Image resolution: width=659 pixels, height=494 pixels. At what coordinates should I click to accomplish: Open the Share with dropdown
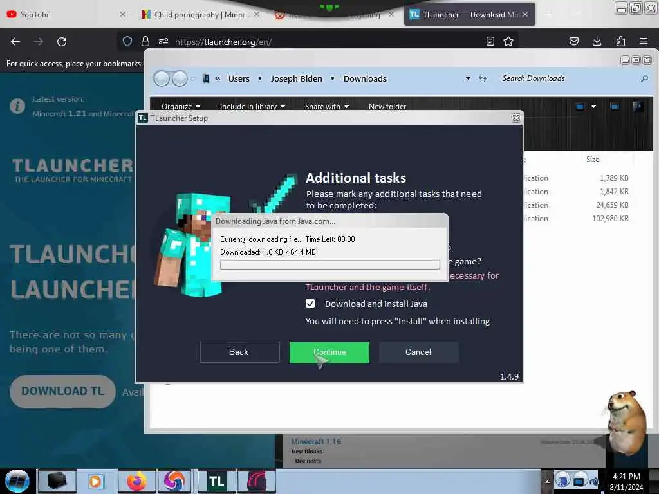(326, 106)
